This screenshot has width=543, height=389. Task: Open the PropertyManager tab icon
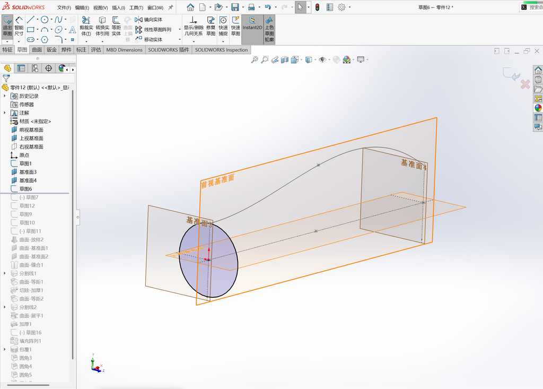[21, 68]
